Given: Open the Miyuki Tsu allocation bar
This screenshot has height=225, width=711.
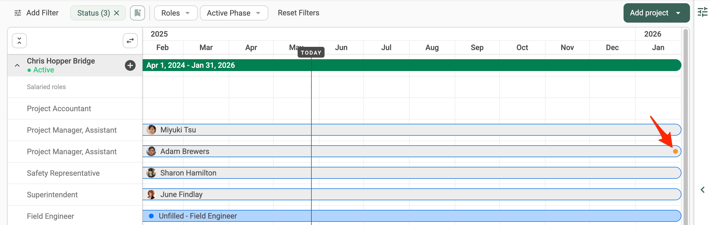Looking at the screenshot, I should [412, 130].
